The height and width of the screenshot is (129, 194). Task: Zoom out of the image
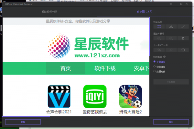click(x=171, y=38)
